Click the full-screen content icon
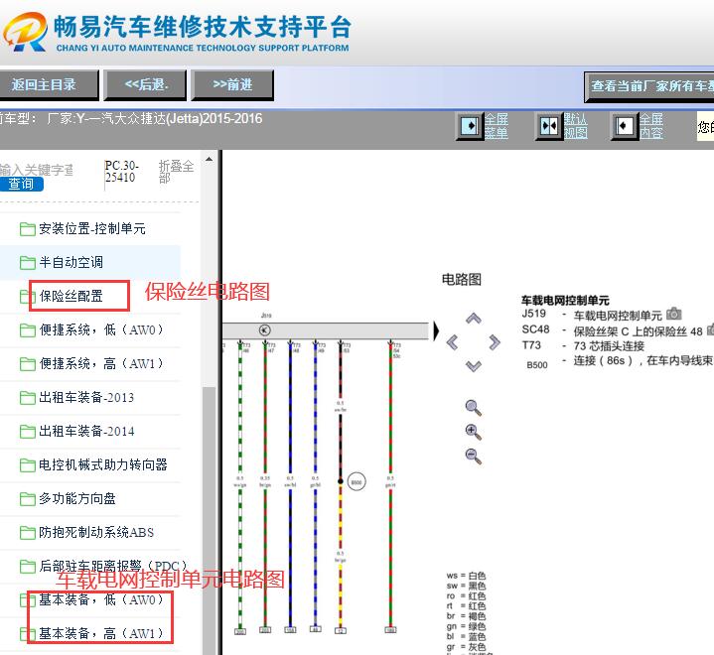Image resolution: width=714 pixels, height=655 pixels. pyautogui.click(x=624, y=126)
